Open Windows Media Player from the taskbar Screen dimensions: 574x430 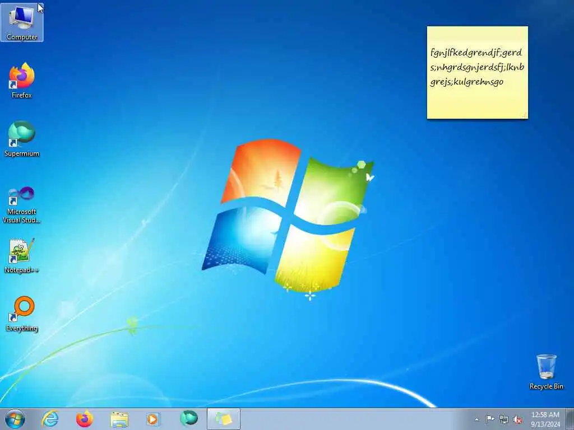click(153, 419)
